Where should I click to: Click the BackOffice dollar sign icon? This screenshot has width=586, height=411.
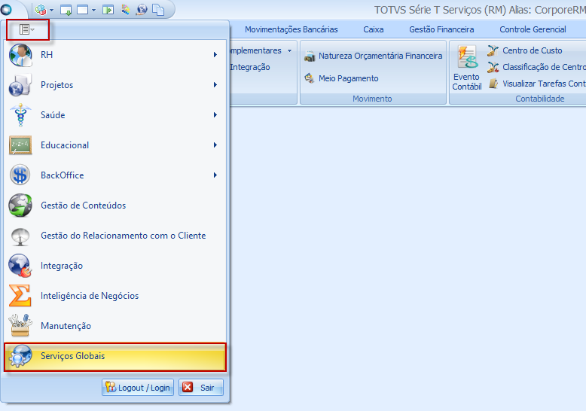[x=20, y=175]
